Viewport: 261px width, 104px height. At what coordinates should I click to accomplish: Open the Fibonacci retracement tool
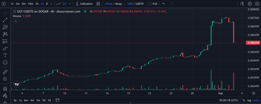[x=5, y=27]
